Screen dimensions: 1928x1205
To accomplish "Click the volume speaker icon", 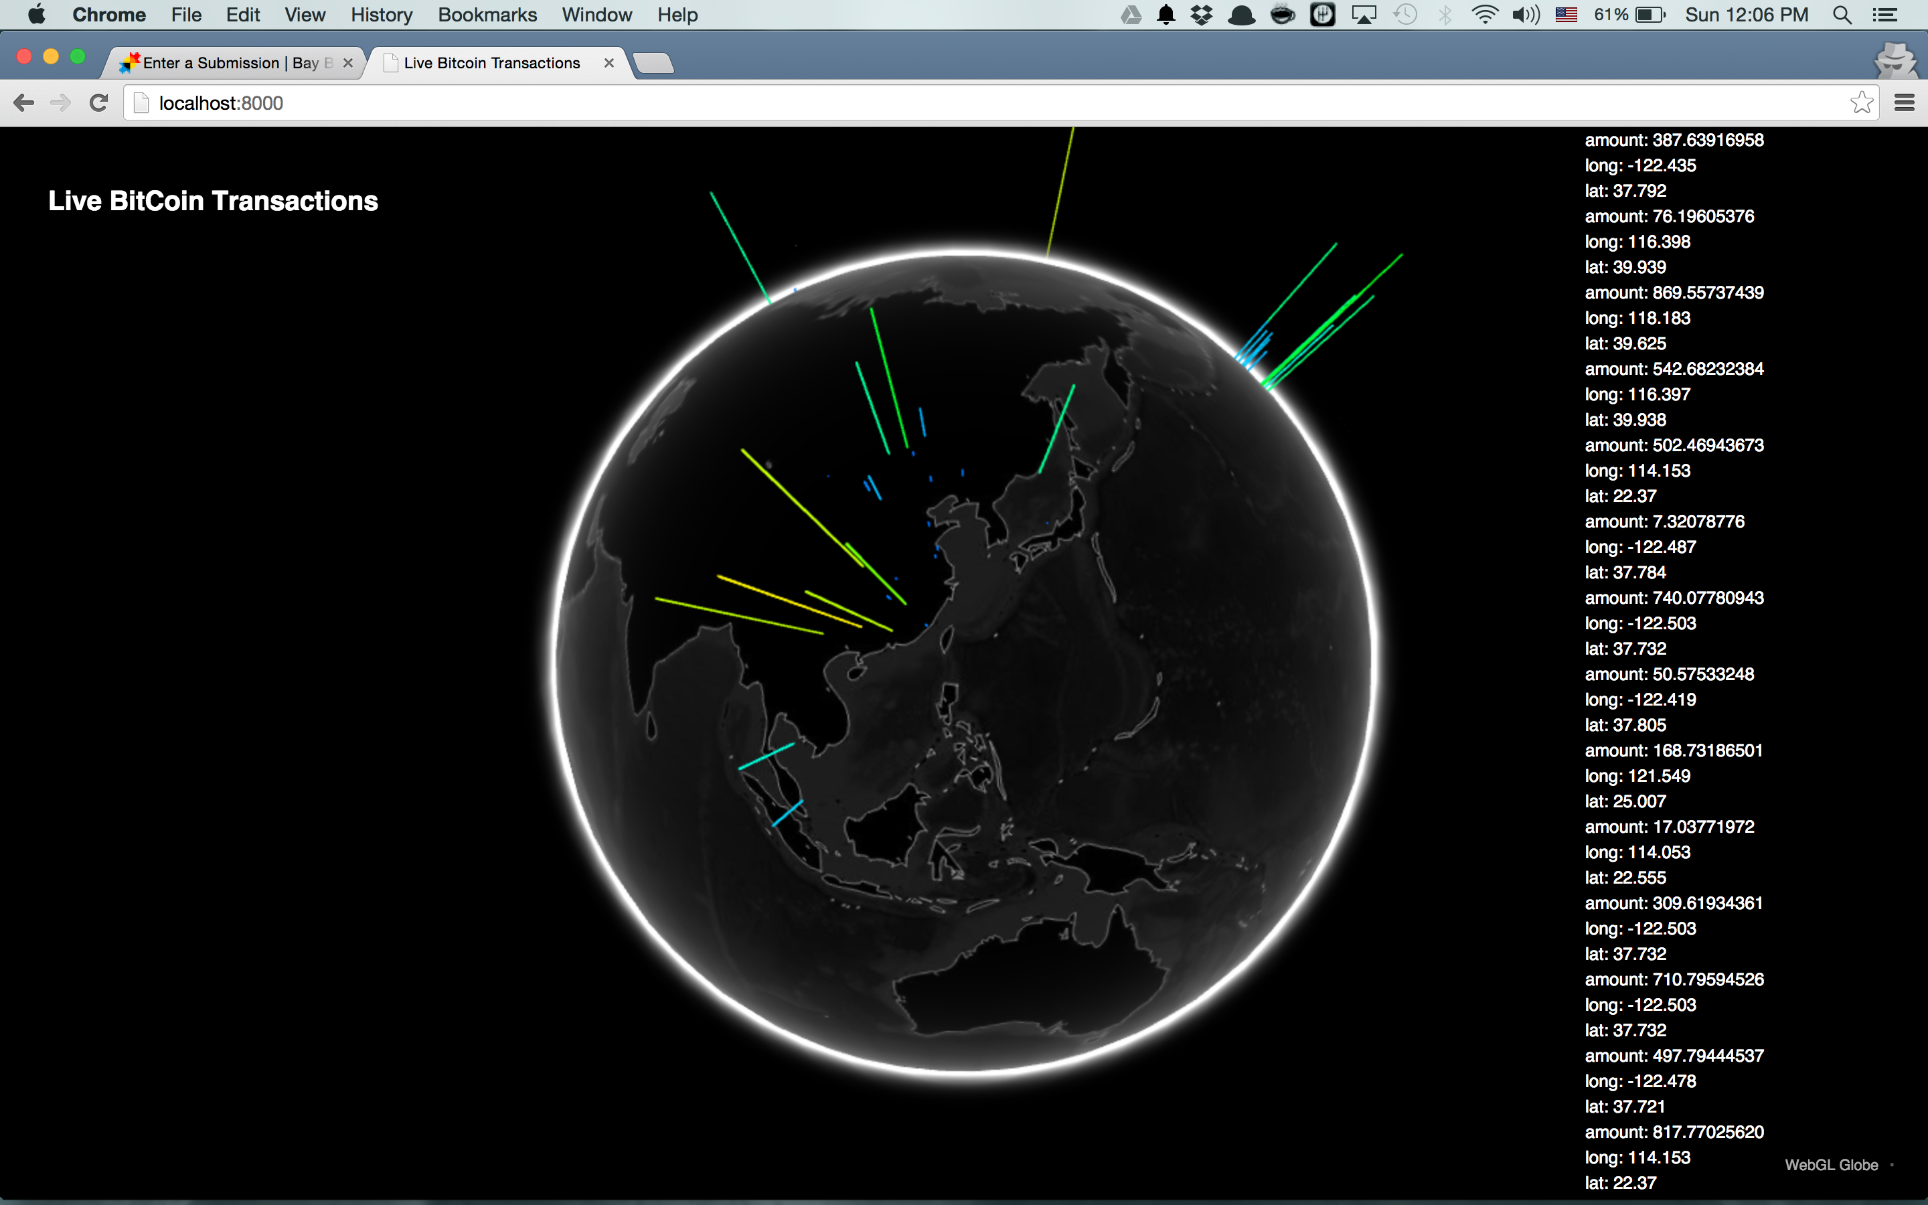I will 1525,15.
